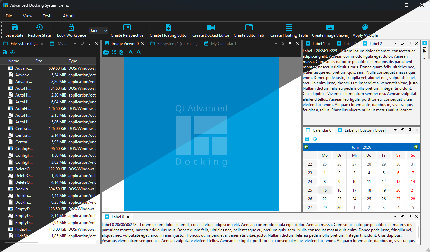Open the Juni month selector in the calendar

[356, 147]
